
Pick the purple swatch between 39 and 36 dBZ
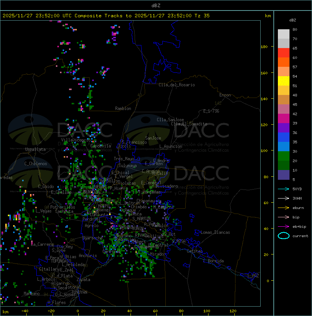pos(283,128)
